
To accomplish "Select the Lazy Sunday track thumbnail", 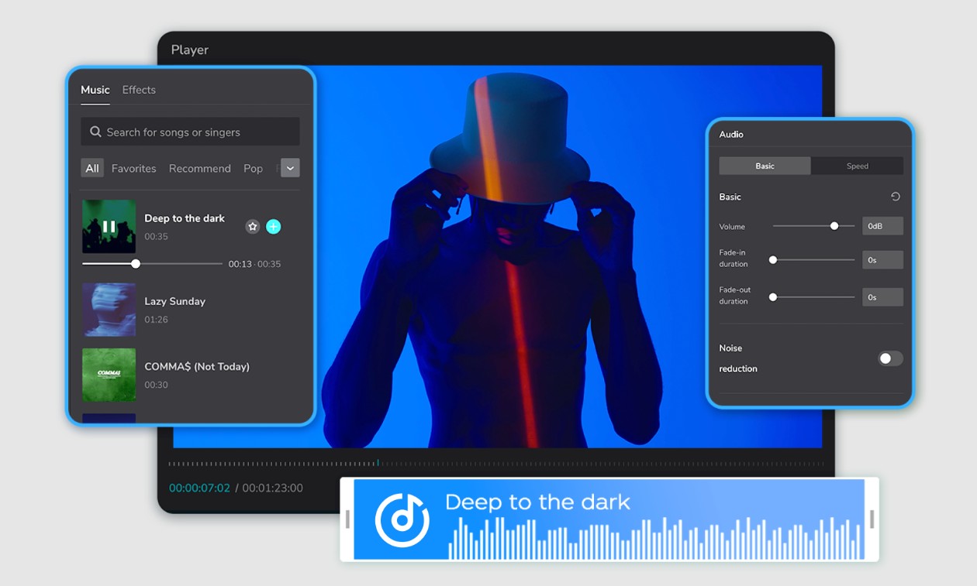I will (109, 310).
